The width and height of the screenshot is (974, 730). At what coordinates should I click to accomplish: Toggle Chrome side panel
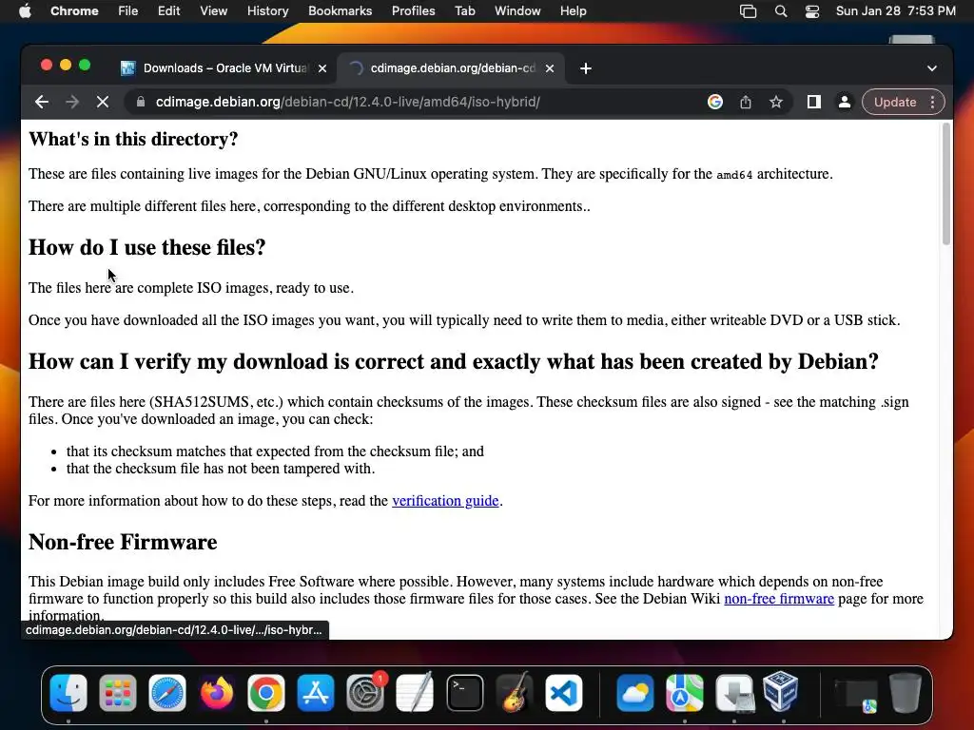coord(814,102)
